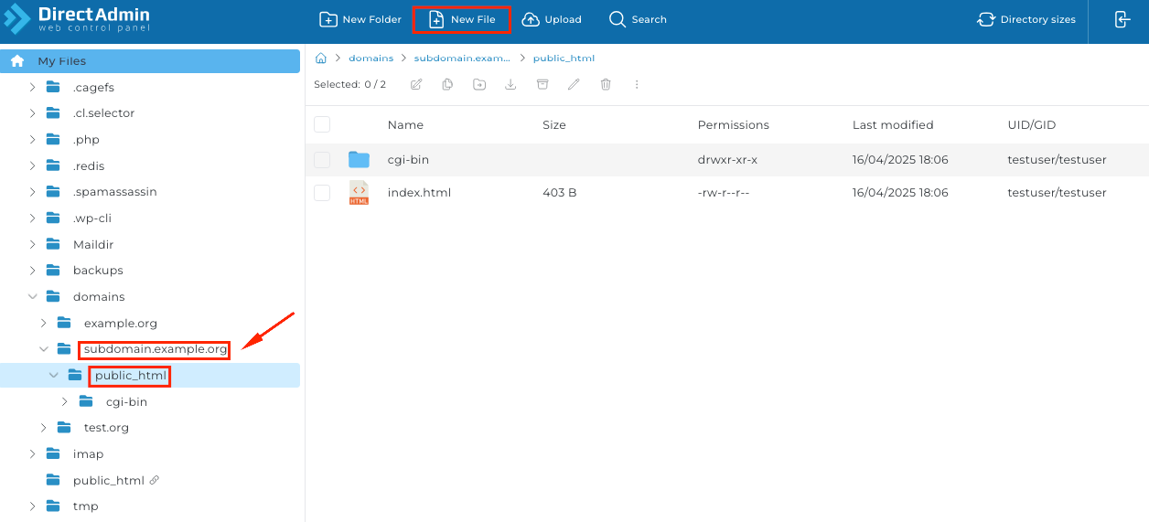Image resolution: width=1149 pixels, height=522 pixels.
Task: Collapse the domains folder in the tree
Action: [x=33, y=297]
